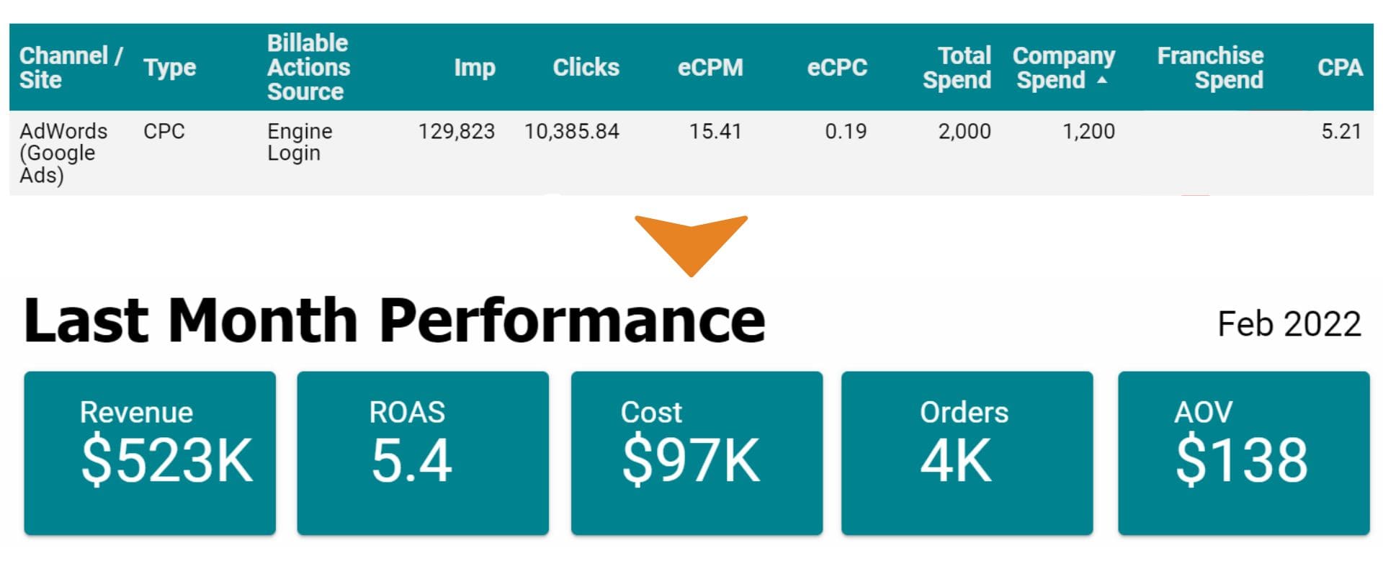1383x569 pixels.
Task: Sort by the Channel / Site column header
Action: tap(71, 68)
